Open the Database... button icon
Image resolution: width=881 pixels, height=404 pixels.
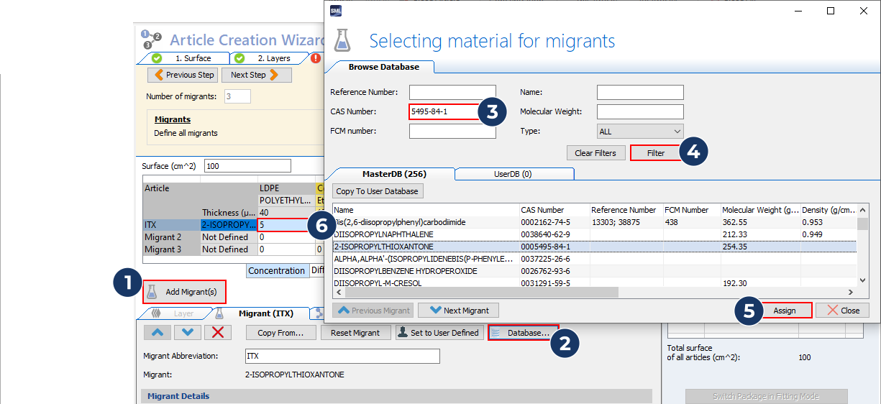pos(496,333)
